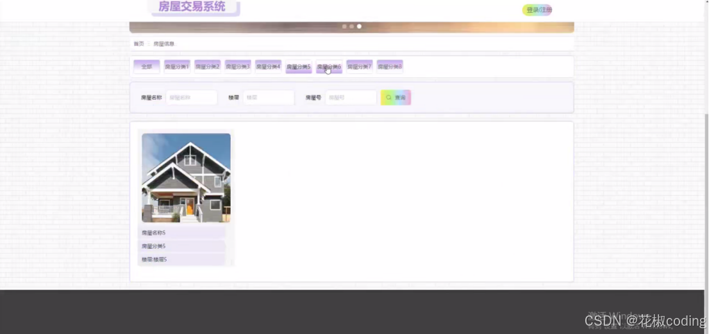Select the 全部 category tab
Screen dimensions: 709x334
point(147,67)
